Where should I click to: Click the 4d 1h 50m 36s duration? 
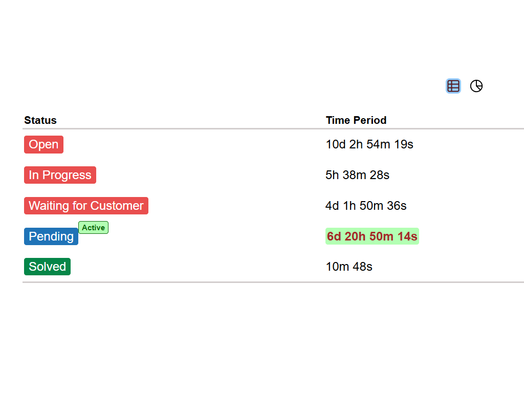point(366,206)
